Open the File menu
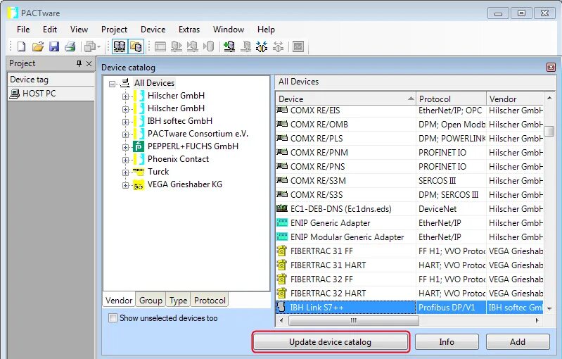This screenshot has height=359, width=562. tap(23, 30)
